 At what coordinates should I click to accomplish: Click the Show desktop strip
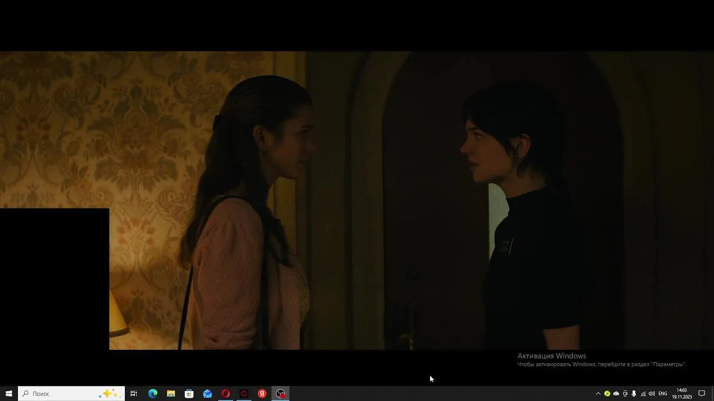click(712, 394)
